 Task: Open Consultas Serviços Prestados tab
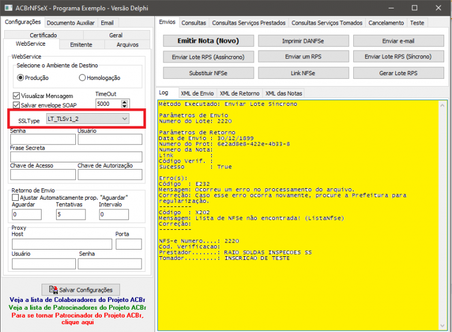point(249,23)
